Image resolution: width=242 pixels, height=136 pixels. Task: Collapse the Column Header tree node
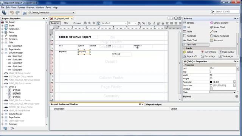tap(2, 53)
